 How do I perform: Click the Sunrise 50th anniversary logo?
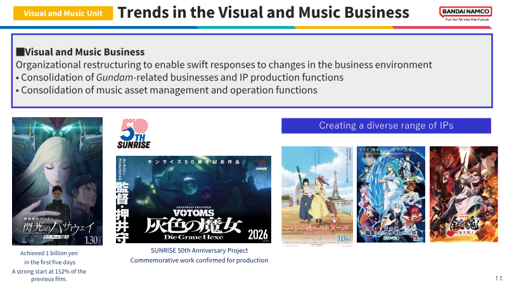coord(134,134)
